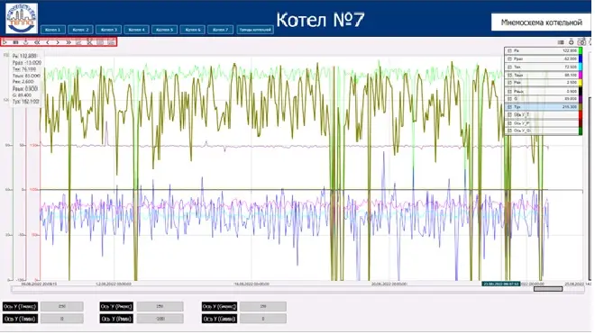Click the highlighted cursor timestamp on time axis
This screenshot has height=334, width=595.
point(501,284)
